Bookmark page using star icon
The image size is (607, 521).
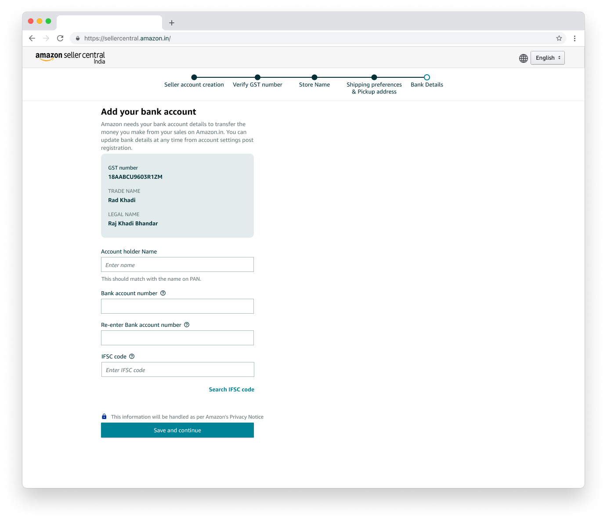pyautogui.click(x=559, y=38)
